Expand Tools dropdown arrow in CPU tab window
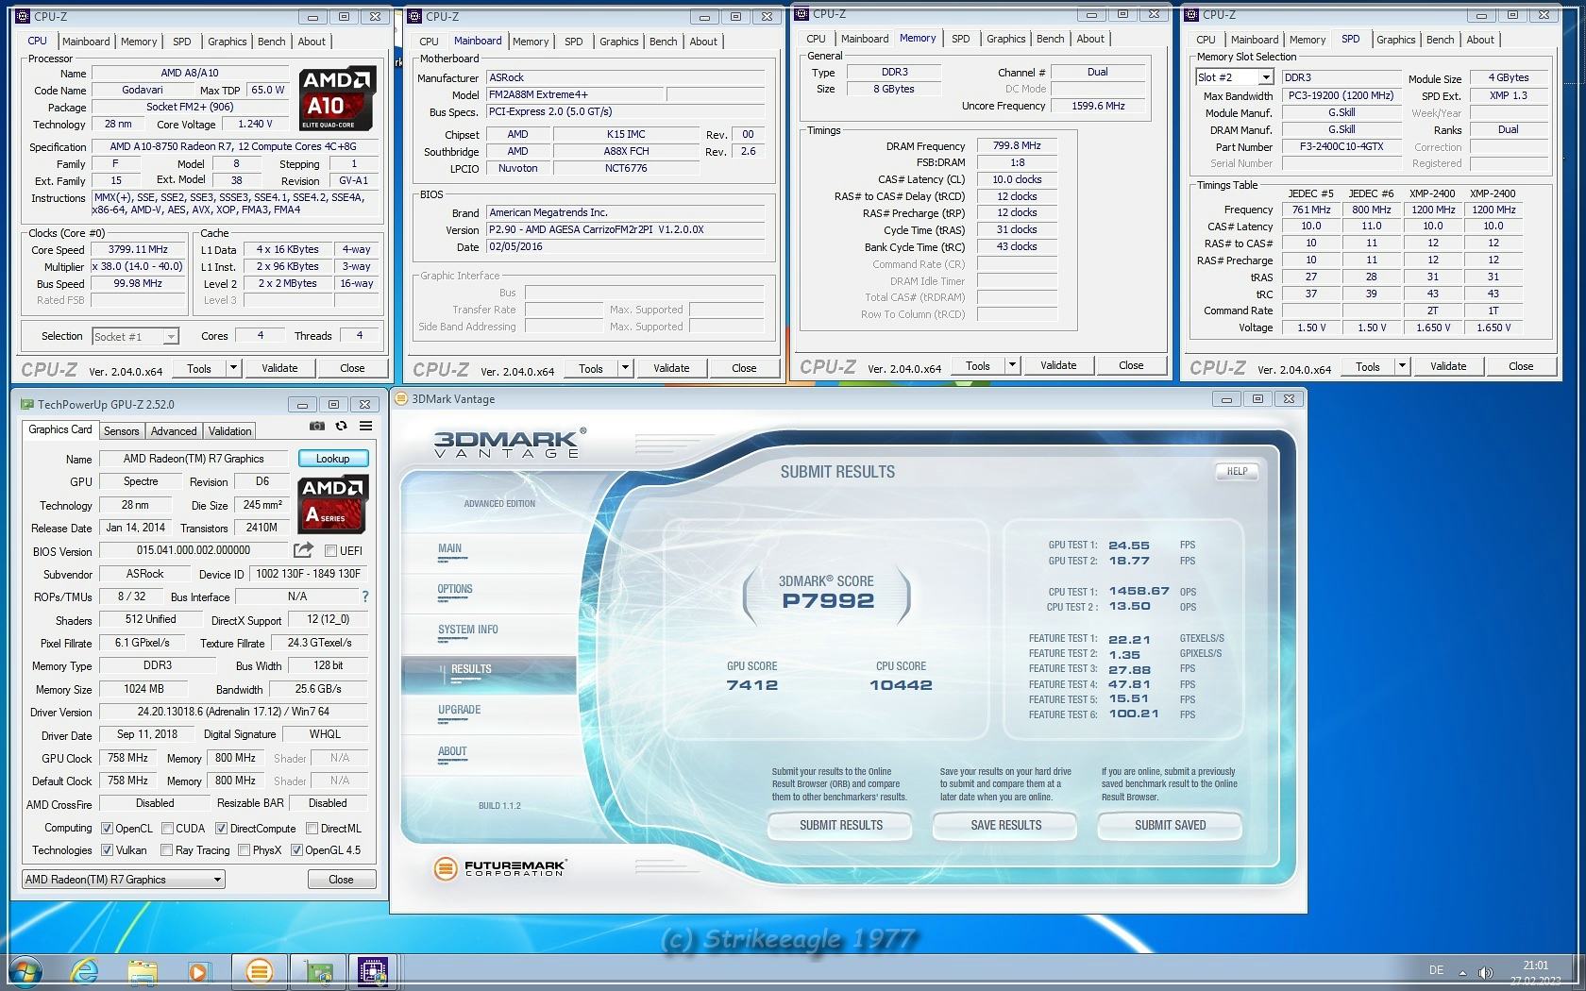The width and height of the screenshot is (1586, 991). pyautogui.click(x=233, y=368)
